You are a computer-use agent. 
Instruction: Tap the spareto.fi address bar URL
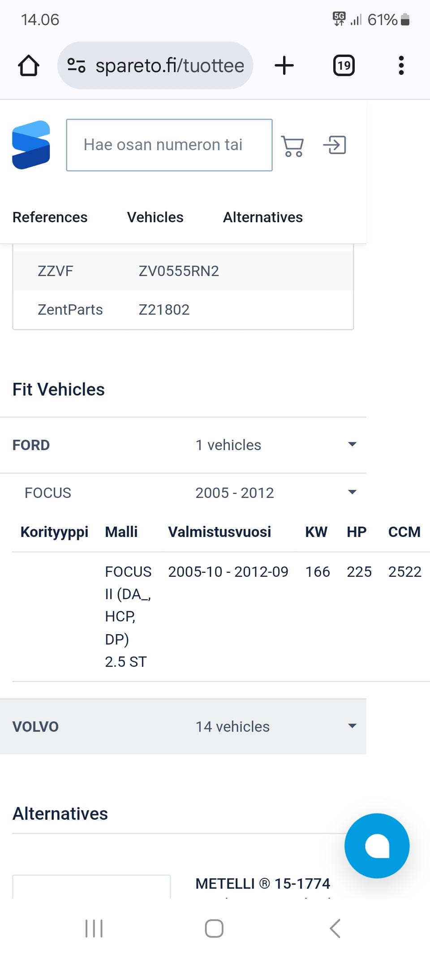coord(170,65)
